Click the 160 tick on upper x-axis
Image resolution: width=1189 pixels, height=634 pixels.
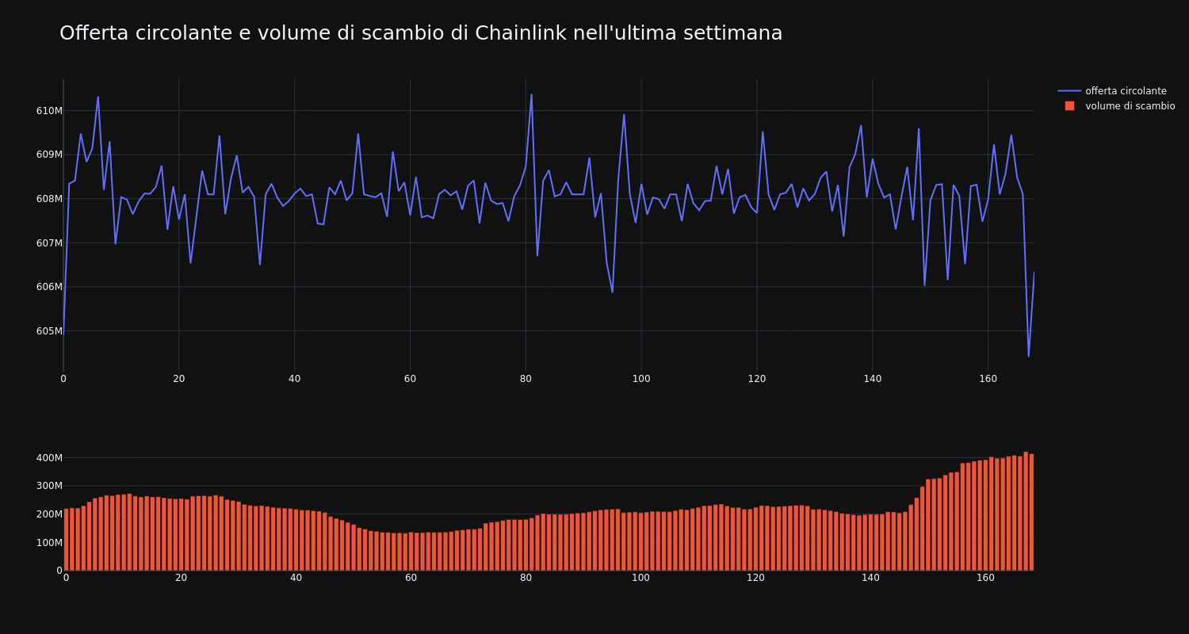tap(988, 379)
